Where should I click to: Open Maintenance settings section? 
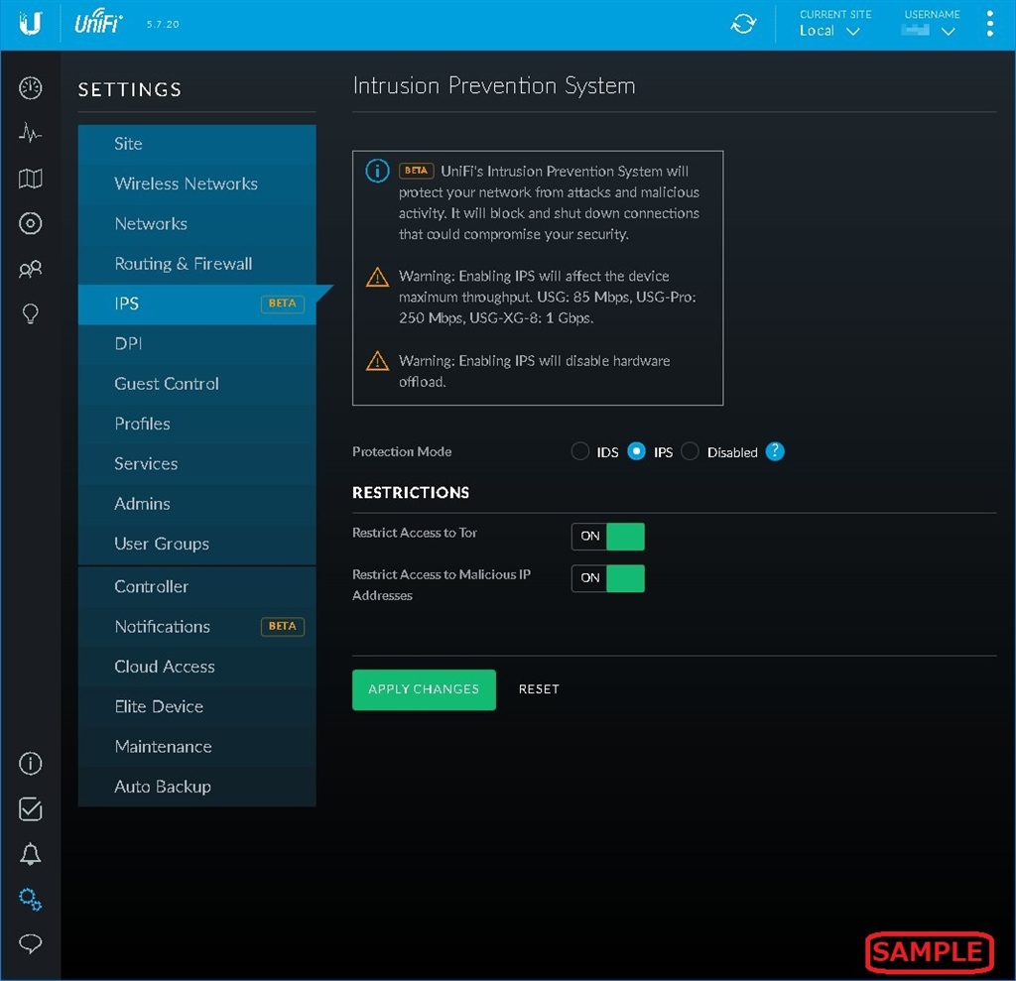tap(197, 747)
